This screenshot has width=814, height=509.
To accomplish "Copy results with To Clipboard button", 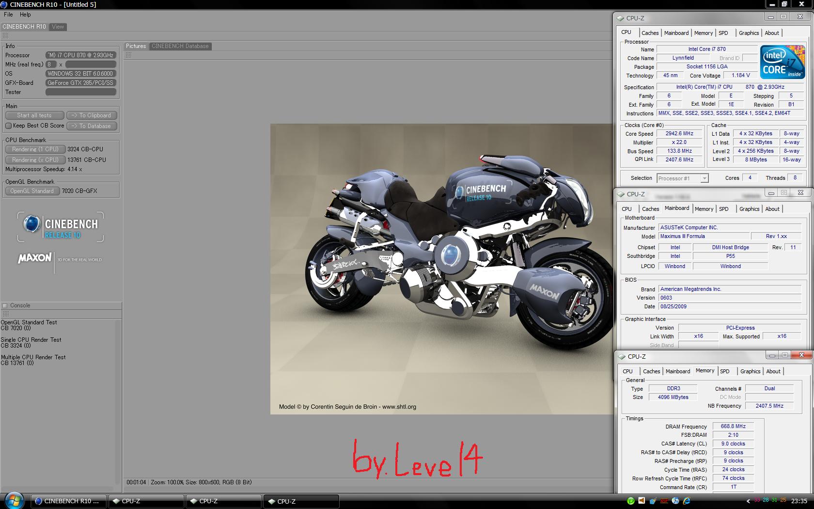I will tap(91, 115).
